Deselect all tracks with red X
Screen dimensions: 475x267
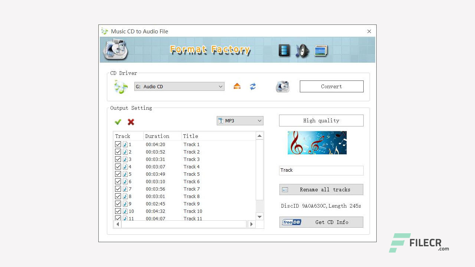[x=131, y=122]
